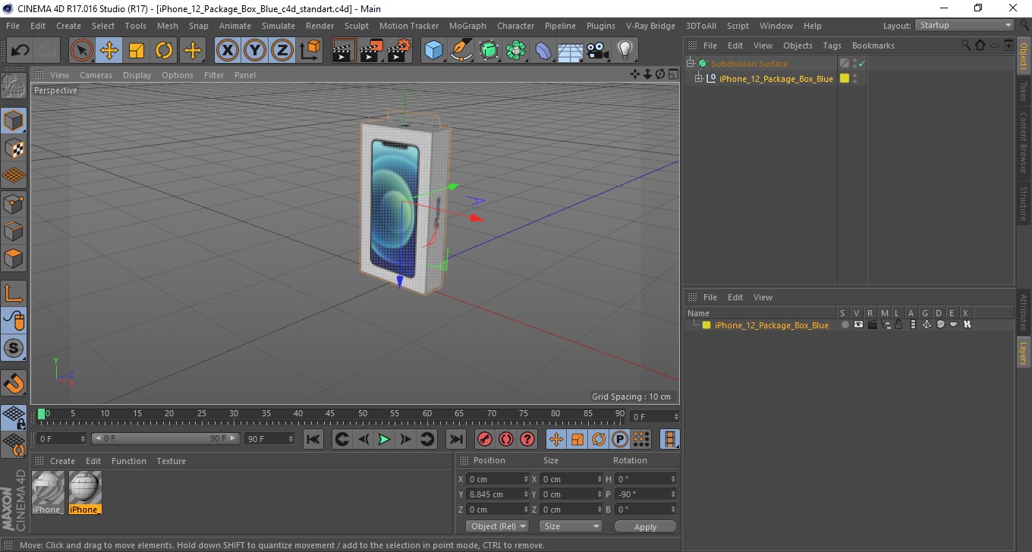Select the Scale tool
The height and width of the screenshot is (552, 1032).
pos(137,51)
